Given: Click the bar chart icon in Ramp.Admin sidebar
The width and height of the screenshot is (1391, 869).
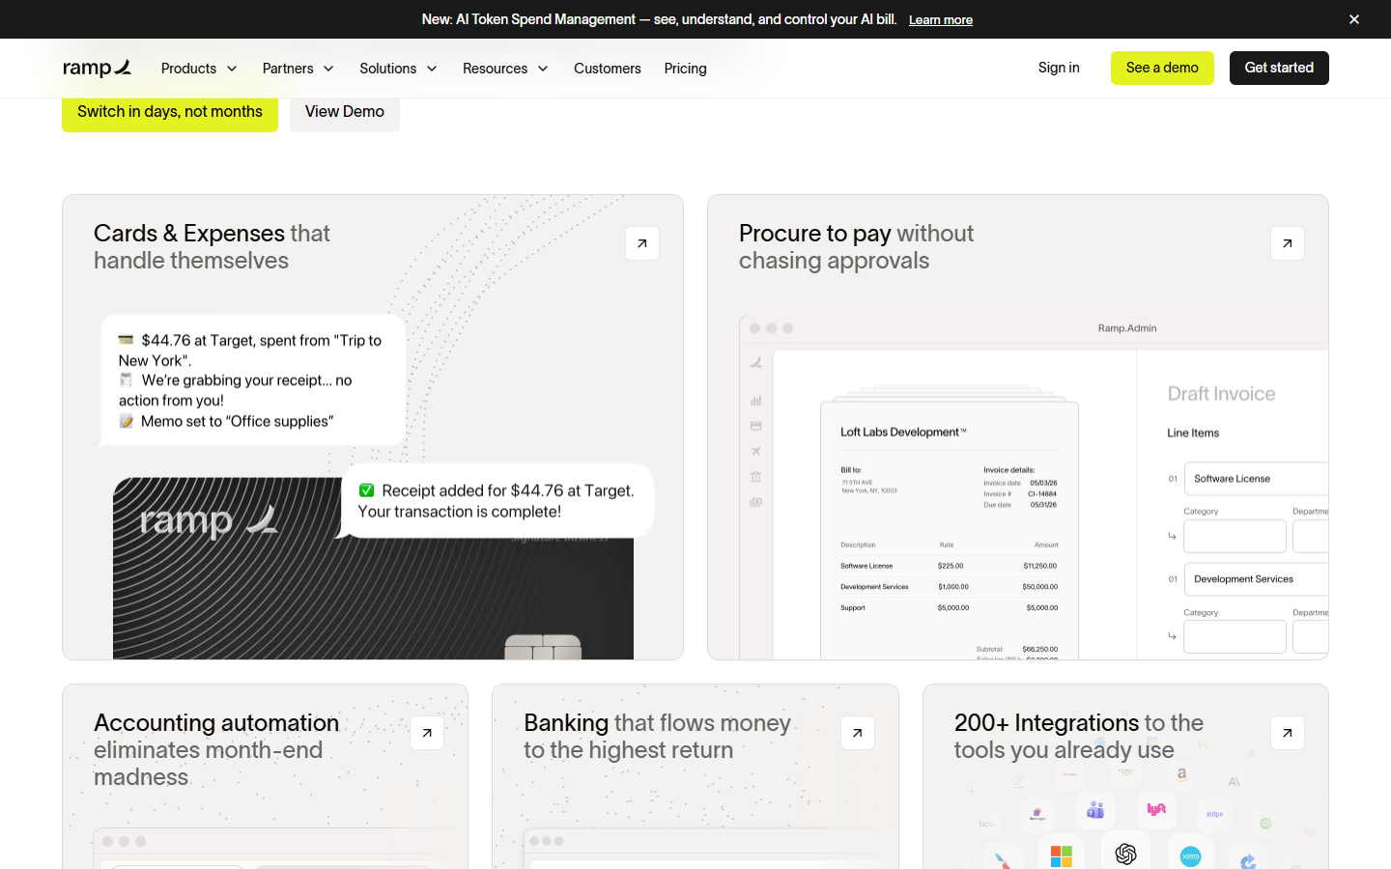Looking at the screenshot, I should (755, 400).
